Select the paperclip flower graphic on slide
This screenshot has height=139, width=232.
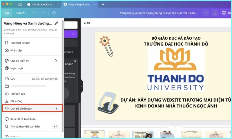point(106,46)
